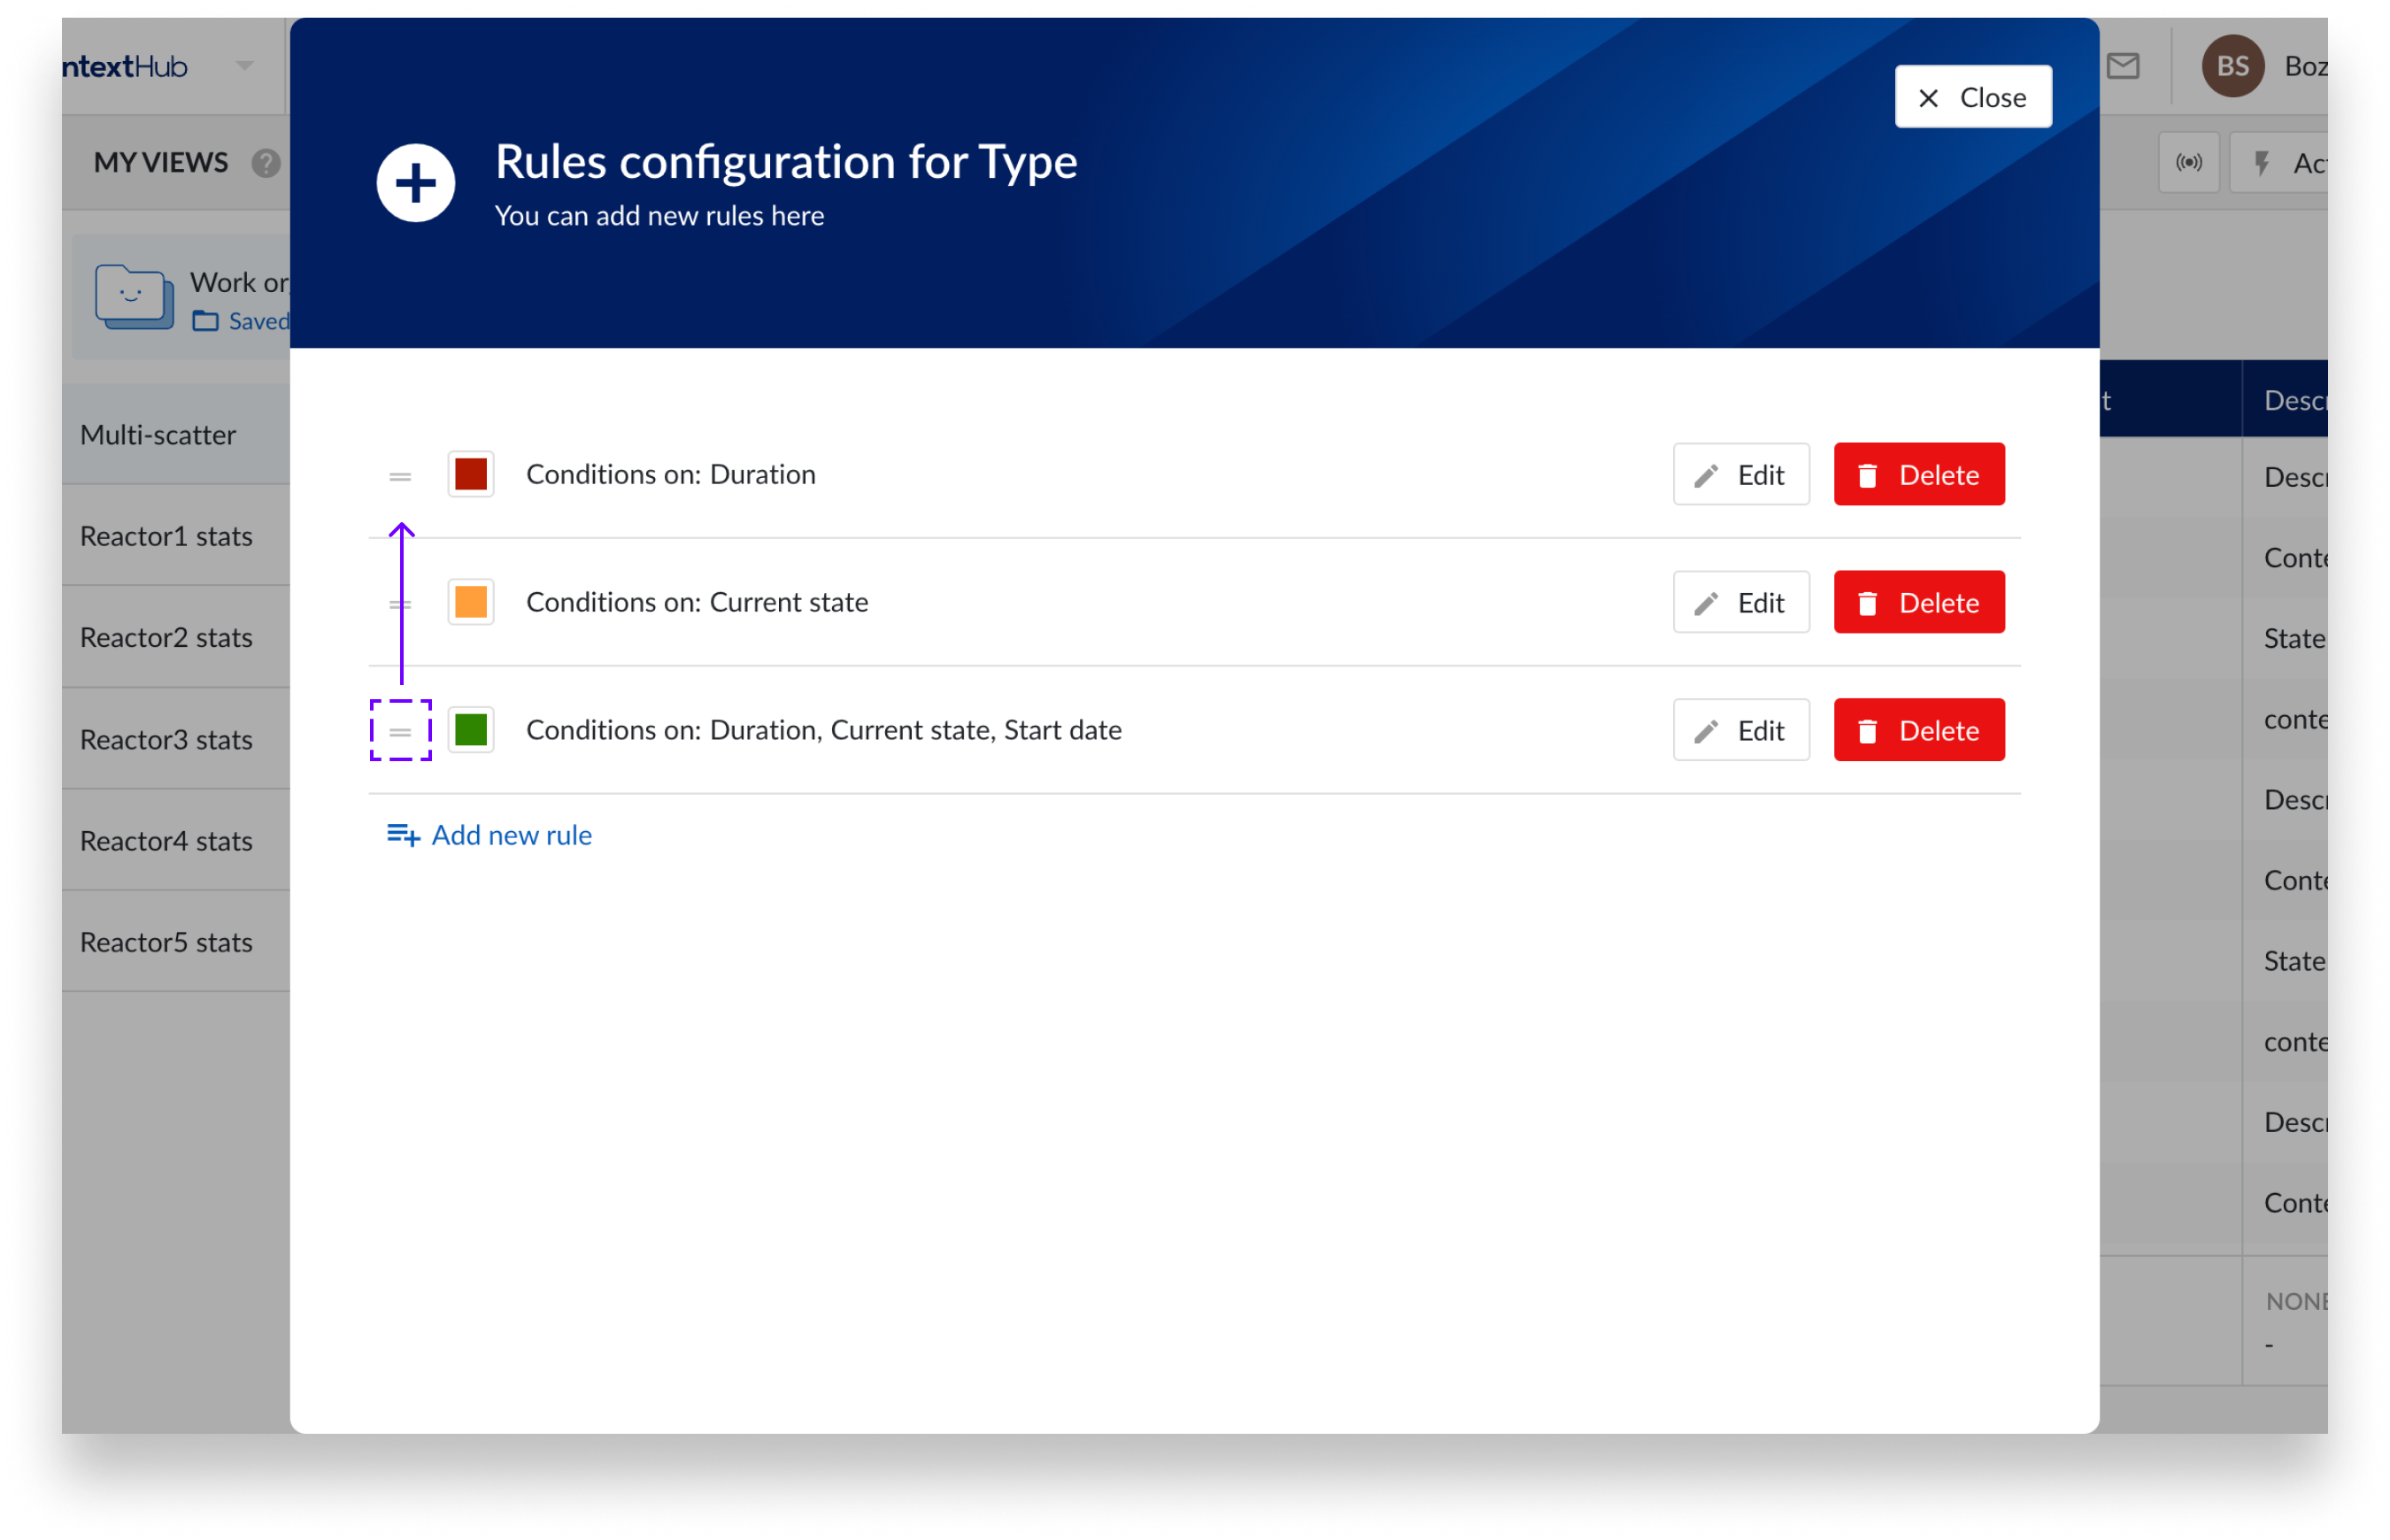Click the plus icon in the dialog header
The height and width of the screenshot is (1540, 2390).
coord(416,183)
